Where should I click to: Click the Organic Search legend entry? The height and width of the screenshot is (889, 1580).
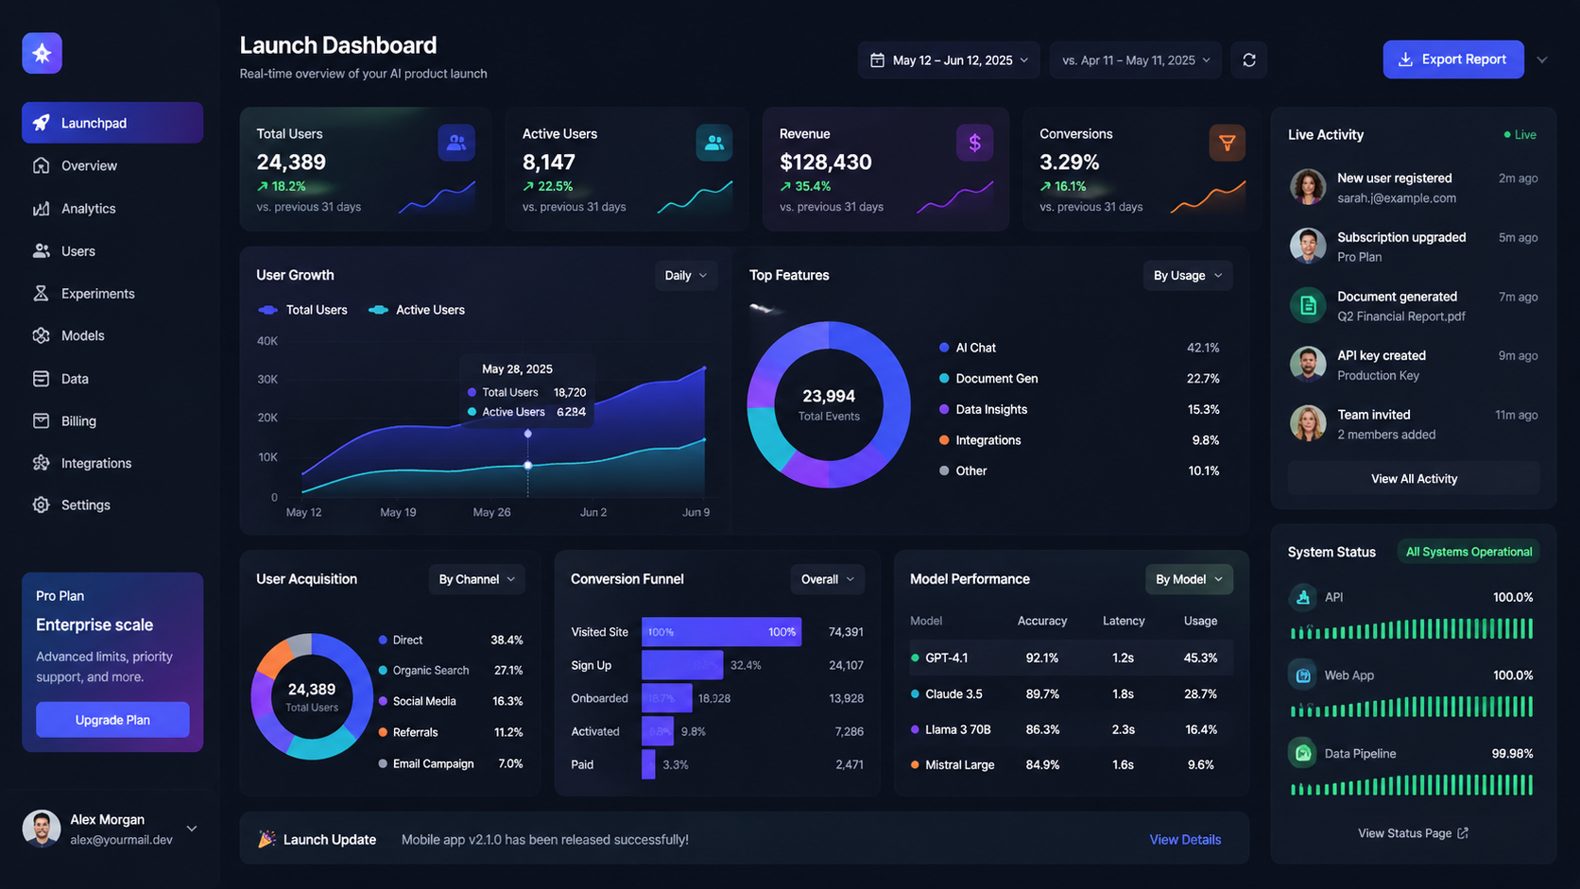[450, 670]
